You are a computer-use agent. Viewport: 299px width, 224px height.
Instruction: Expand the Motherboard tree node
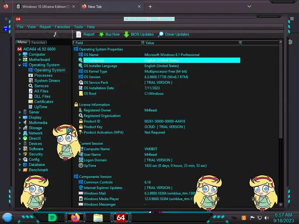click(20, 60)
